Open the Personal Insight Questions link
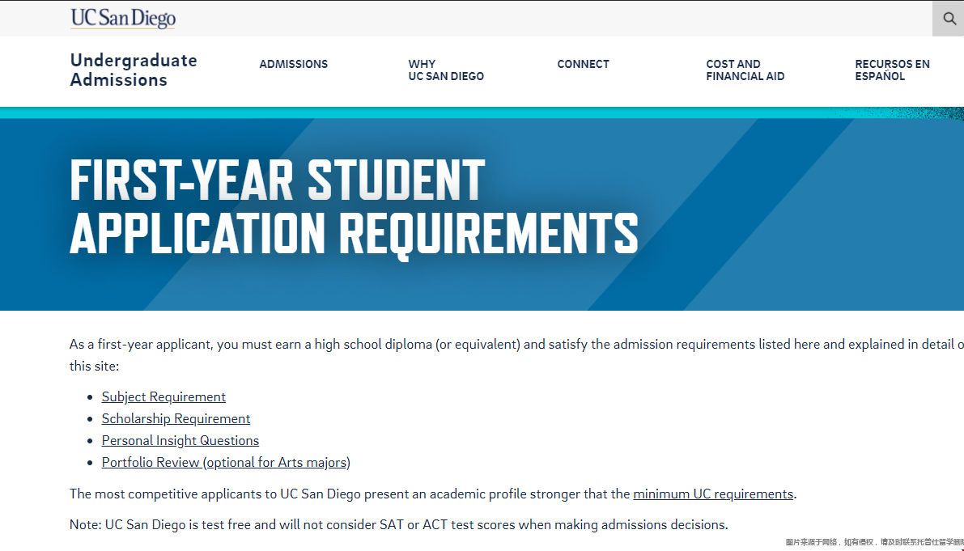964x551 pixels. [x=180, y=440]
